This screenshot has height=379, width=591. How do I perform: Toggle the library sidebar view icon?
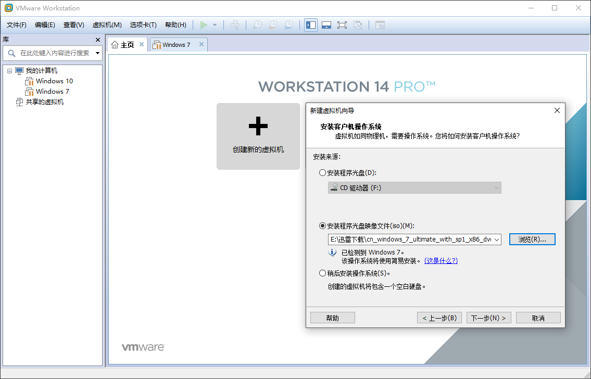tap(311, 25)
